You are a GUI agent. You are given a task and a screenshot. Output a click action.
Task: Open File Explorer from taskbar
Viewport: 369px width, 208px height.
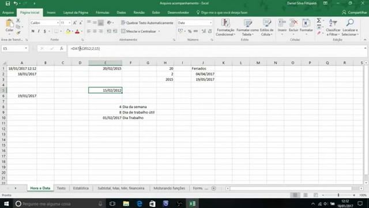[126, 203]
